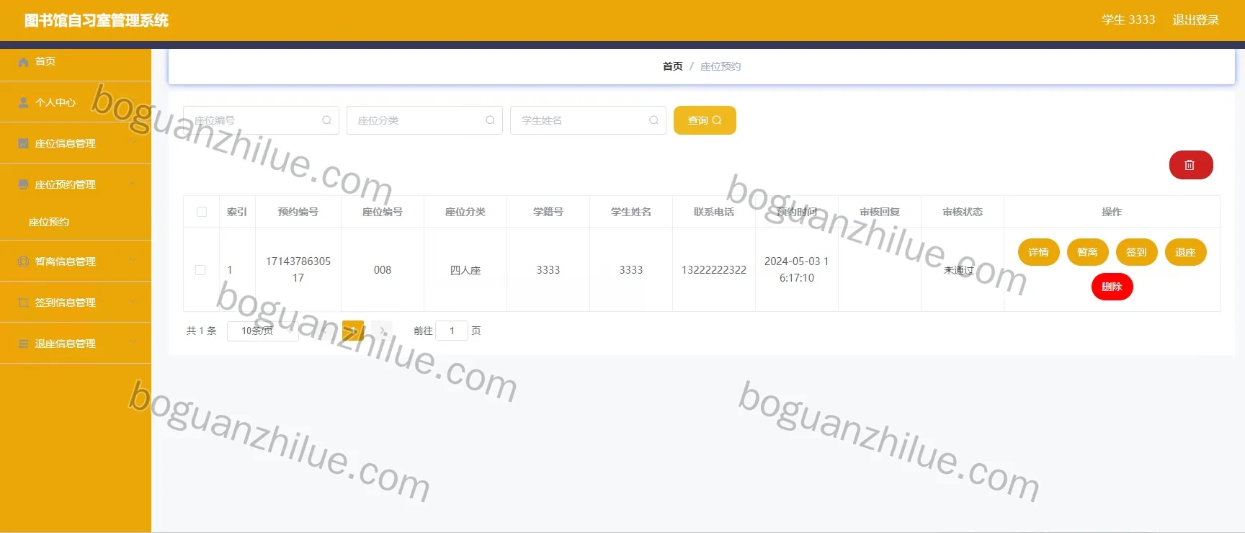Click the red 删除 button in the row
The image size is (1245, 533).
coord(1112,287)
